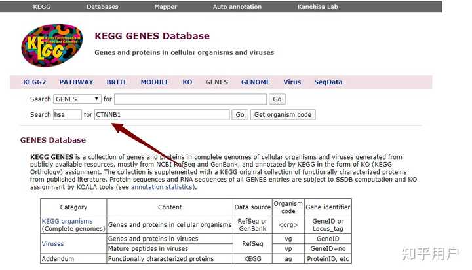Focus the CTNNB1 gene search field
Viewport: 472px width, 270px height.
point(162,114)
